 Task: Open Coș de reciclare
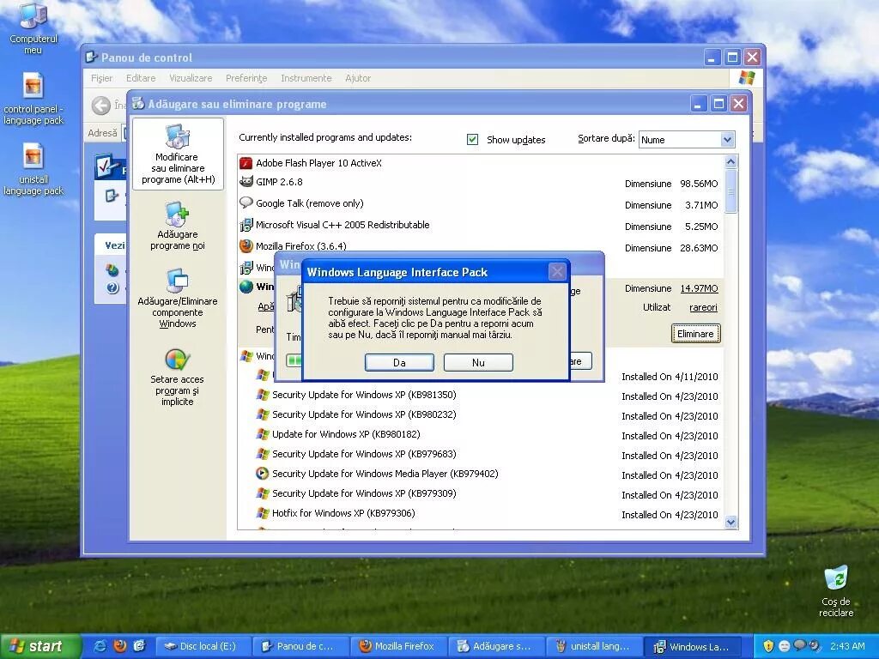(836, 590)
